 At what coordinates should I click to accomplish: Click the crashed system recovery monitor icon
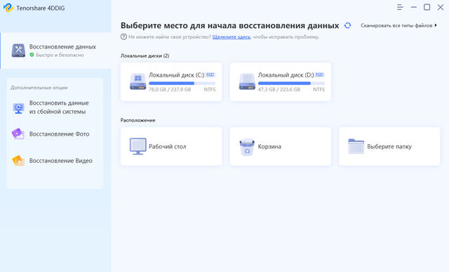(x=19, y=108)
